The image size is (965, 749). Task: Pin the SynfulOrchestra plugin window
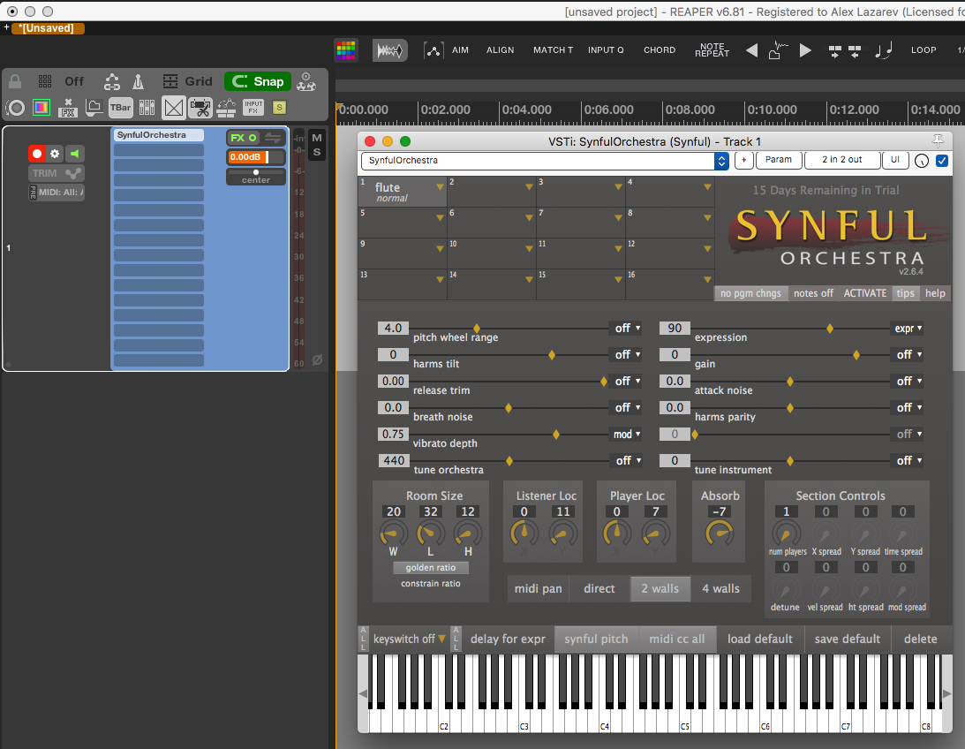click(938, 140)
